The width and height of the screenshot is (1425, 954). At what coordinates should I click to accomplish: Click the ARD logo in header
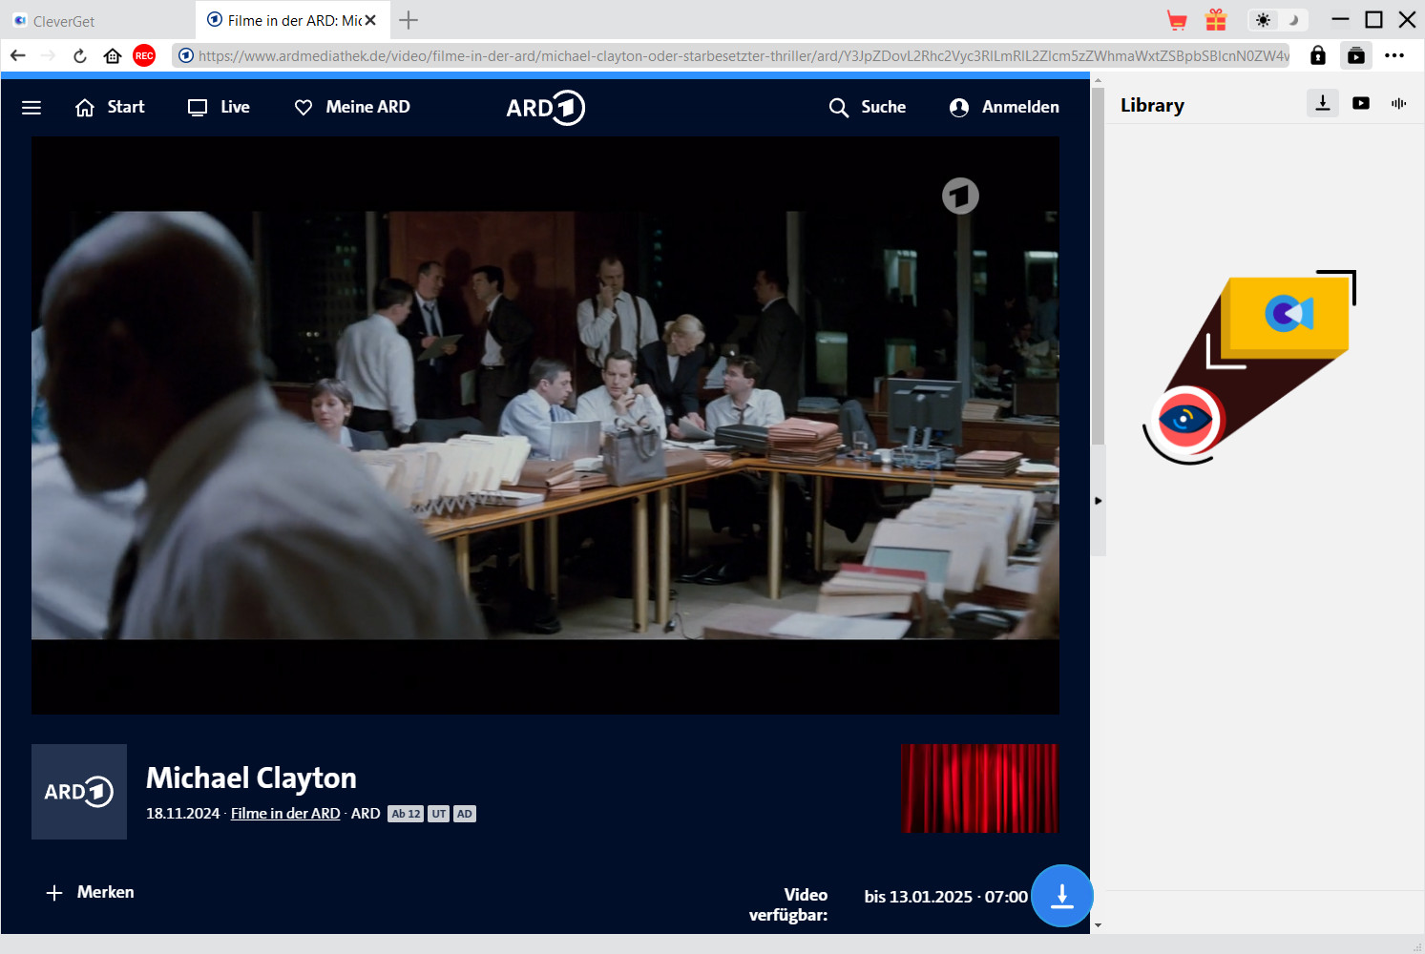545,108
